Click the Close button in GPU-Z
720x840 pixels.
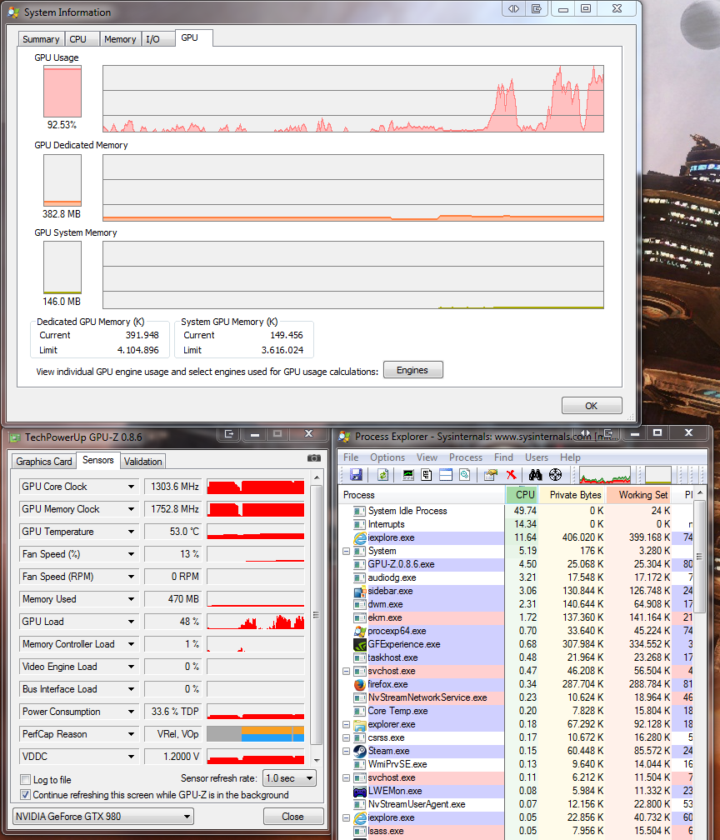tap(293, 817)
